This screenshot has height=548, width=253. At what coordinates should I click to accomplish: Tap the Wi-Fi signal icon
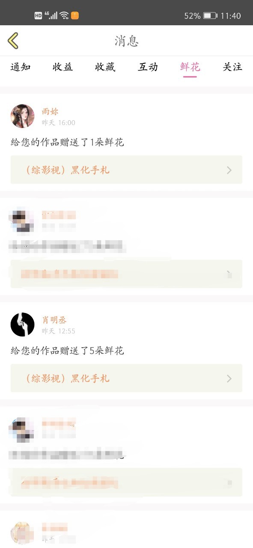[64, 16]
